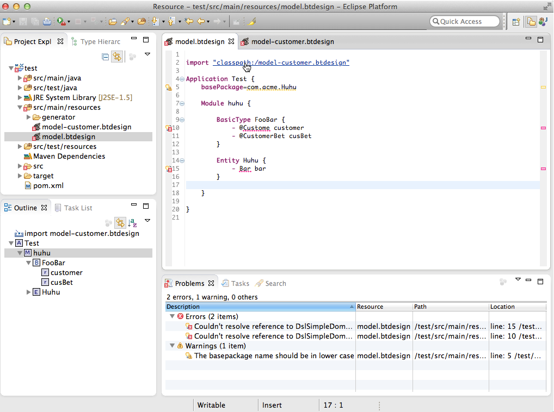Open Next Annotation dropdown arrow
The image size is (554, 412).
tap(163, 22)
